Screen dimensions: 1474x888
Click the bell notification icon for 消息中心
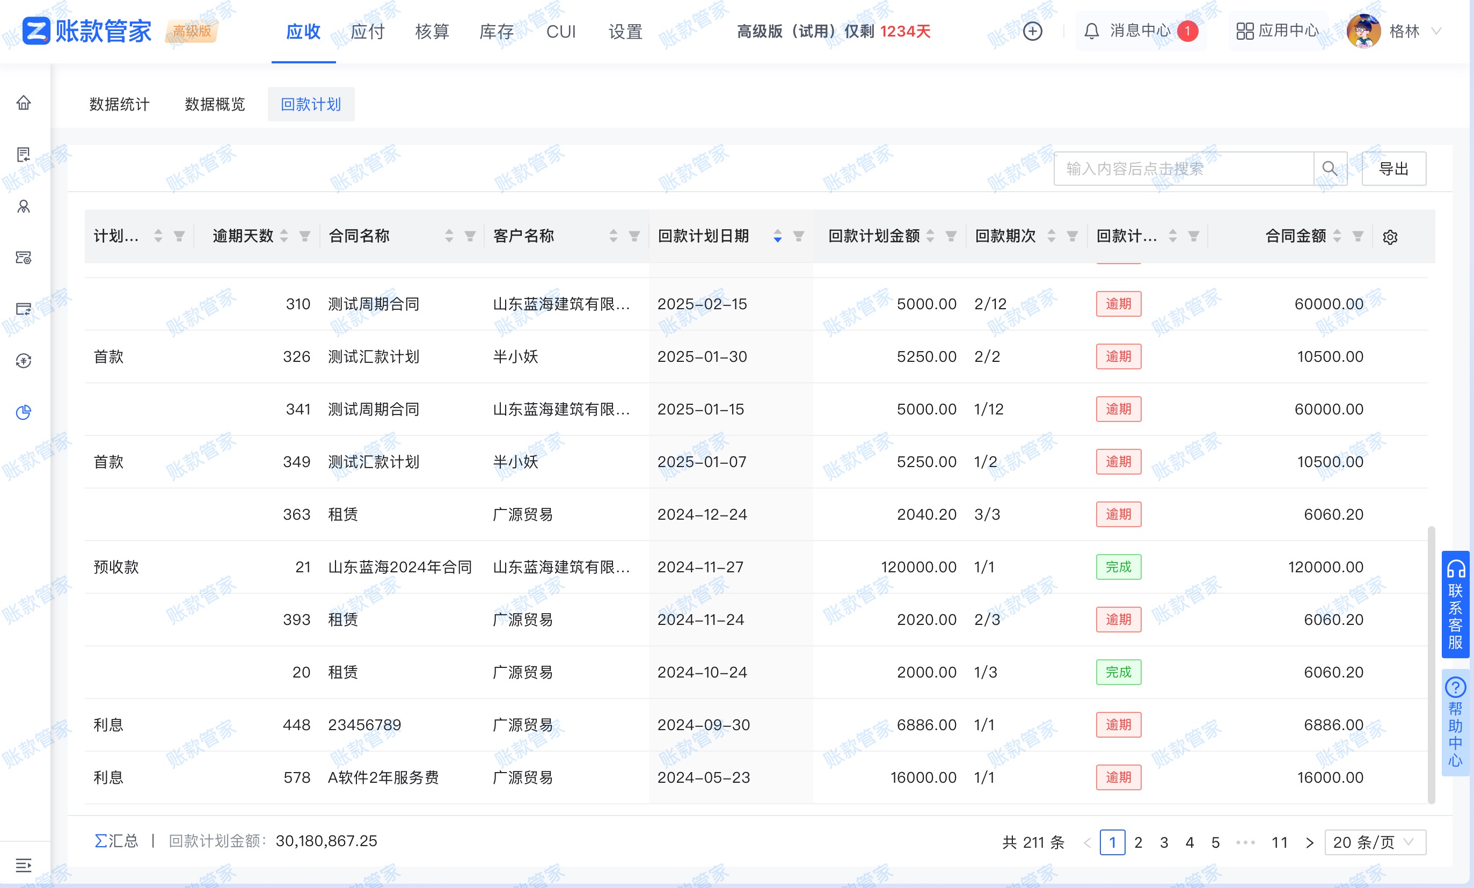[1091, 31]
